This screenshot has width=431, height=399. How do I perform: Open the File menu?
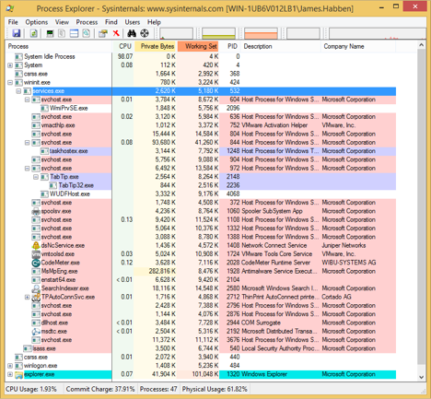pyautogui.click(x=13, y=22)
